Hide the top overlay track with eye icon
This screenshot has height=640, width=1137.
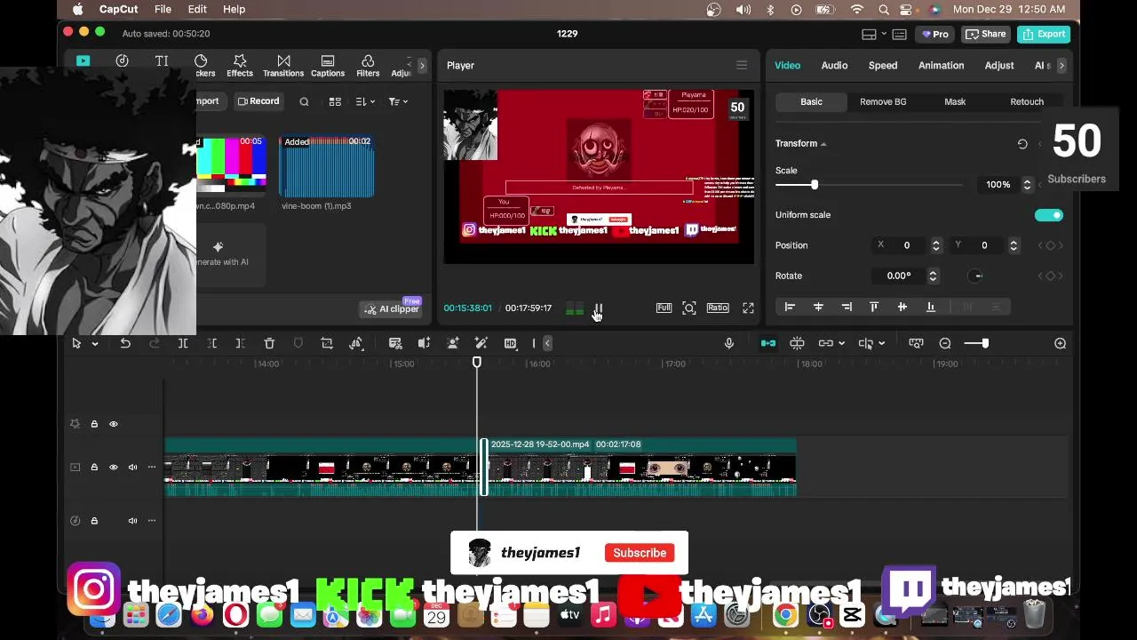click(x=114, y=424)
